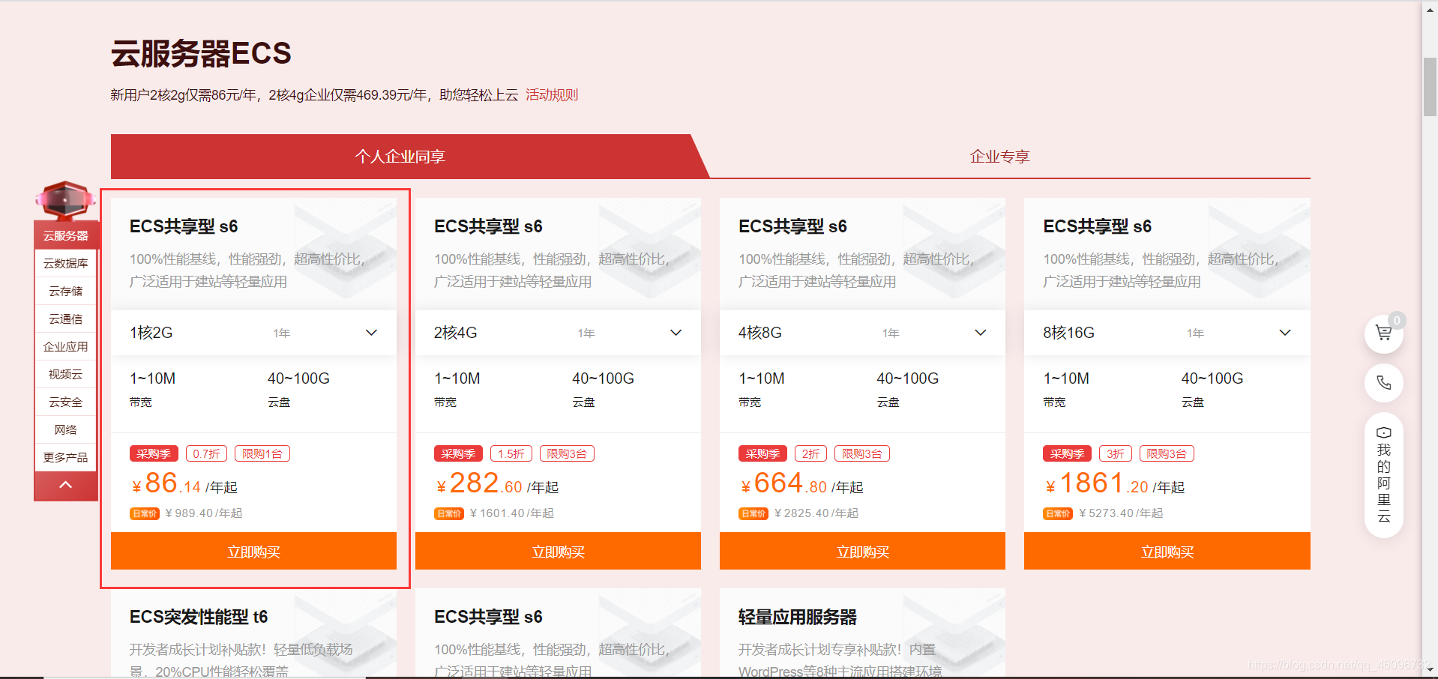Viewport: 1438px width, 679px height.
Task: Click the 限购1台 tag
Action: point(262,453)
